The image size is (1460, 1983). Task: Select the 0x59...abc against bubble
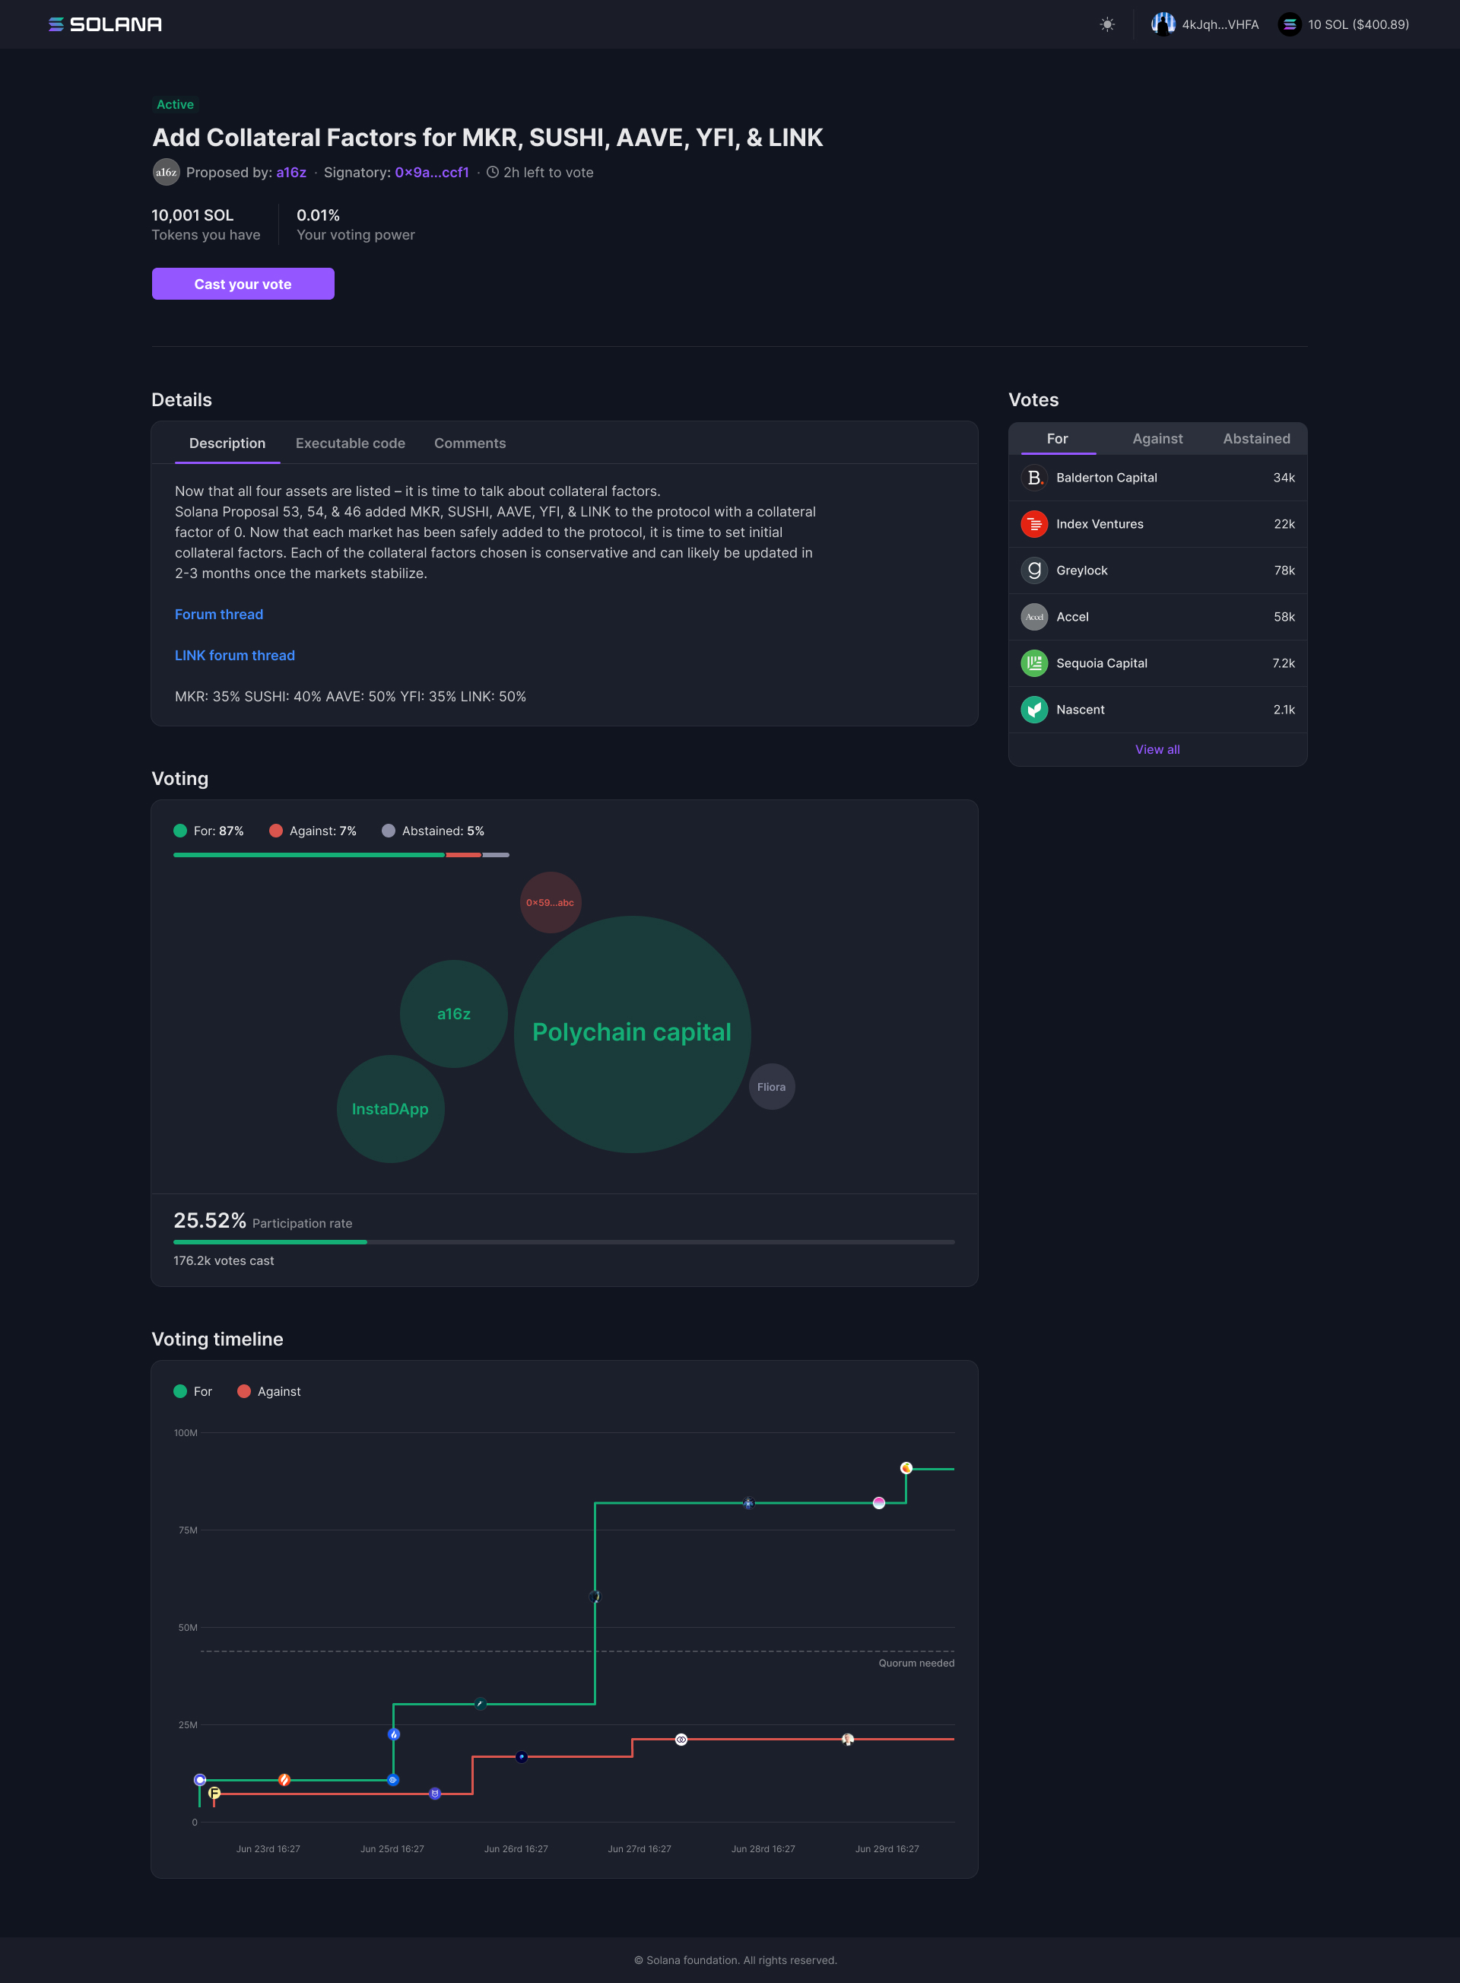tap(550, 903)
